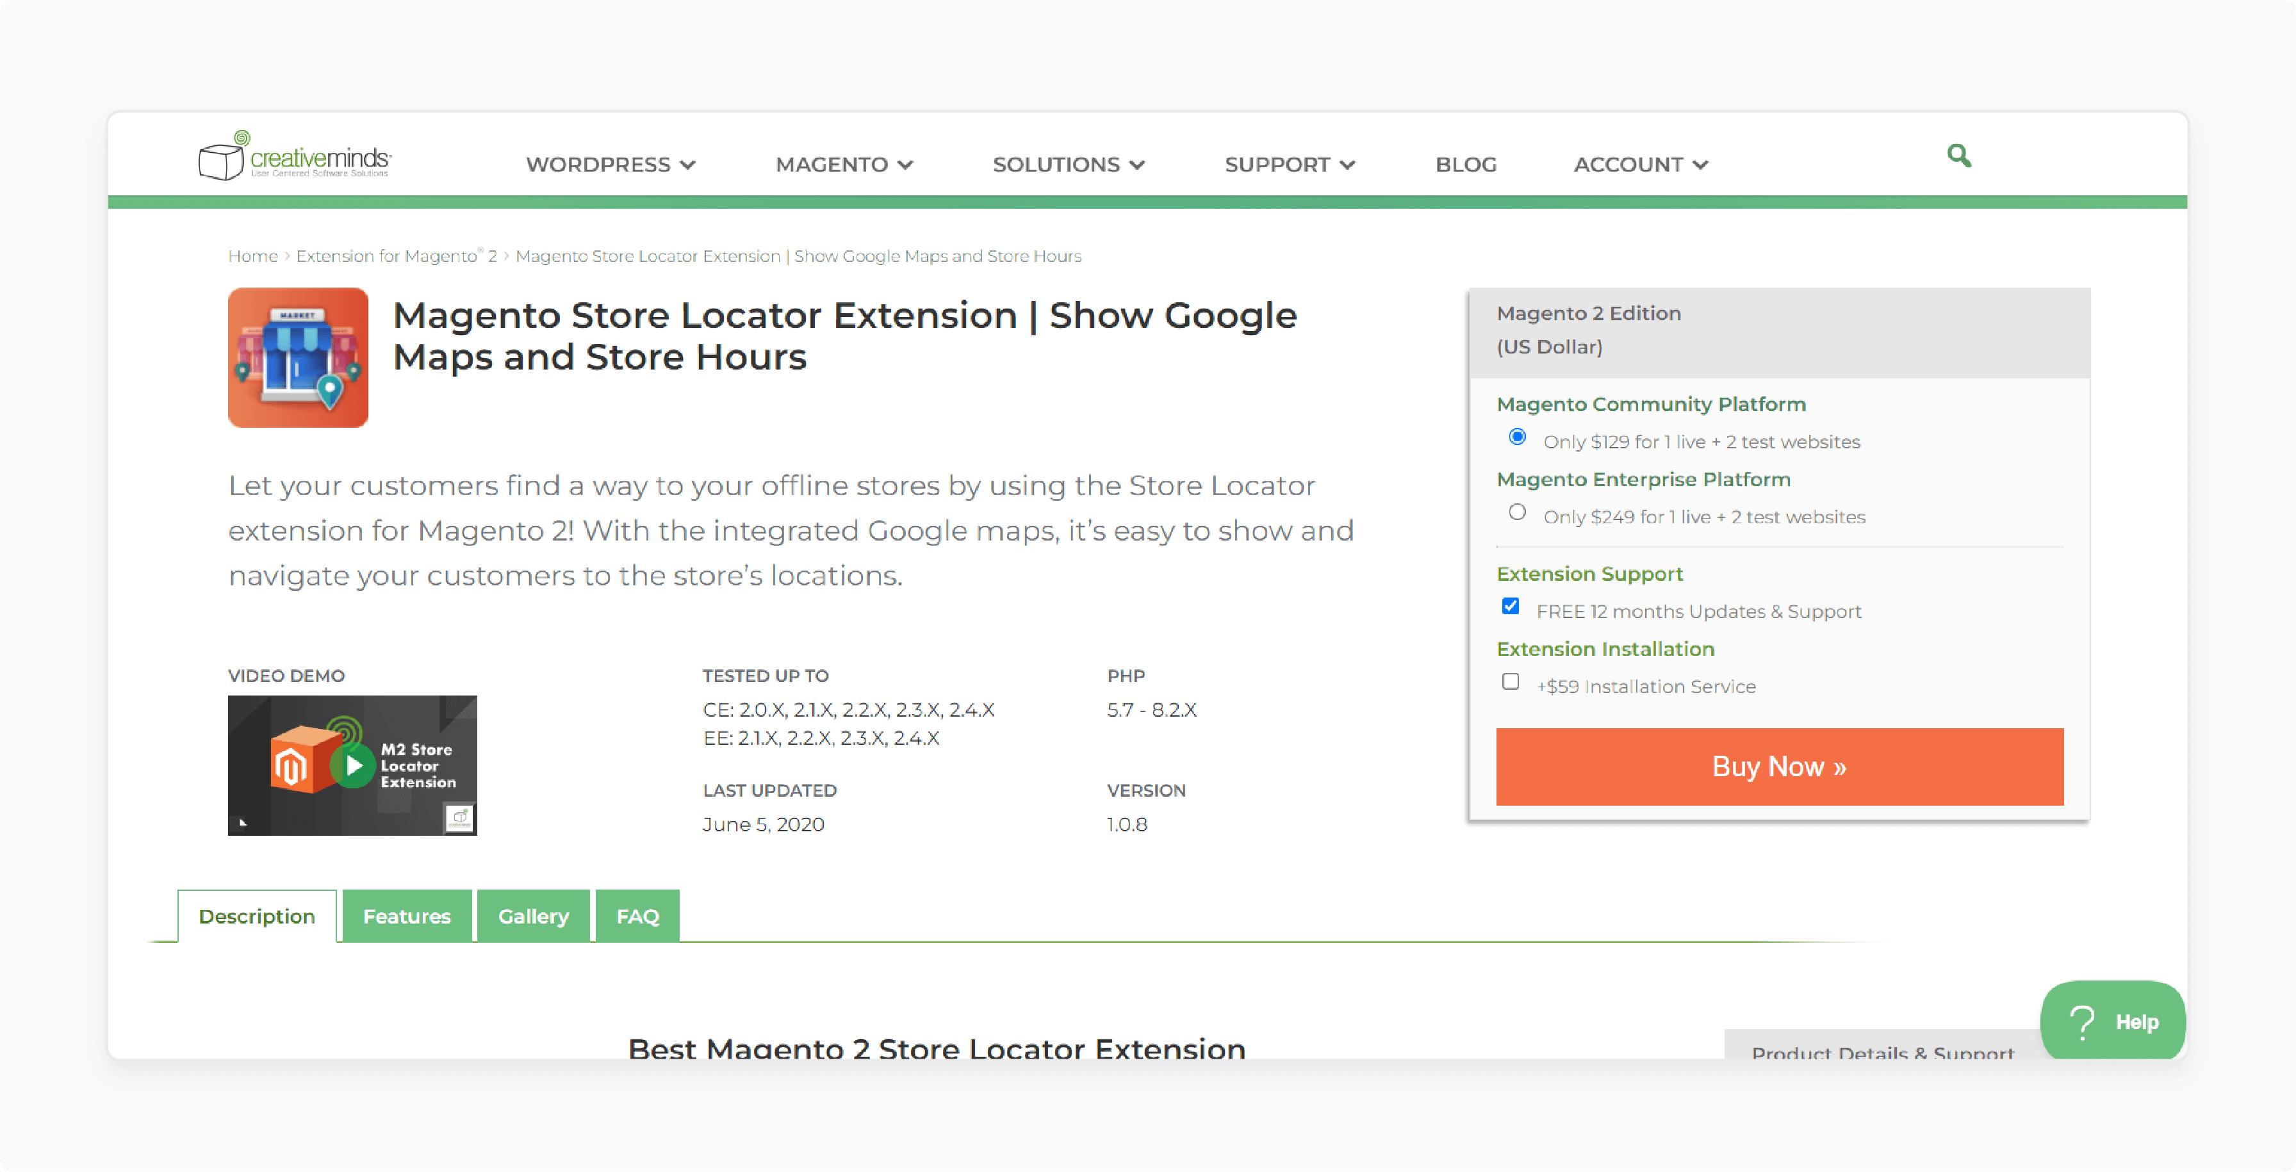Viewport: 2296px width, 1172px height.
Task: Open the search magnifier icon
Action: [1958, 156]
